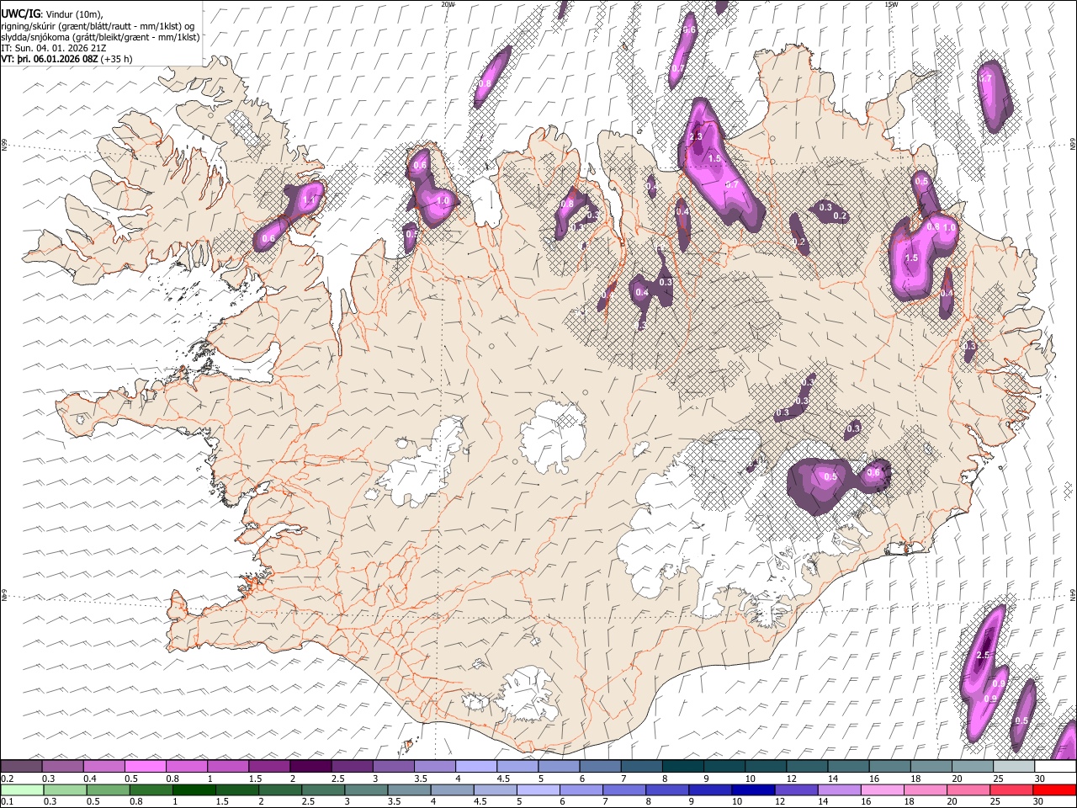Viewport: 1077px width, 808px height.
Task: Click the "18" label under the upper legend row
Action: pos(915,779)
